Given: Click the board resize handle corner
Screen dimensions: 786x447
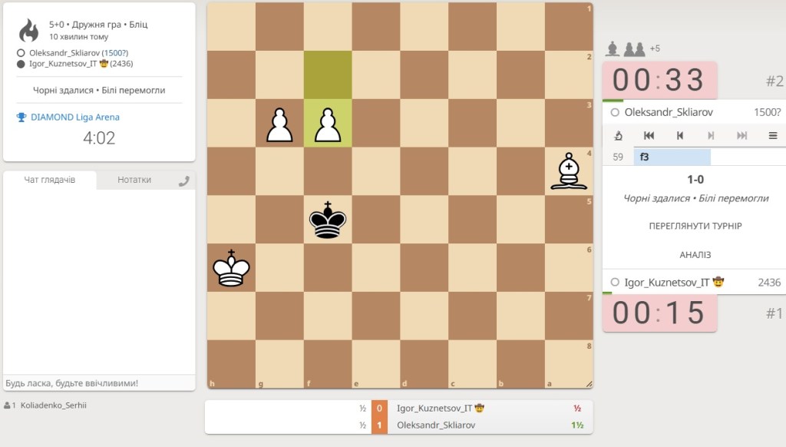Looking at the screenshot, I should pos(589,384).
